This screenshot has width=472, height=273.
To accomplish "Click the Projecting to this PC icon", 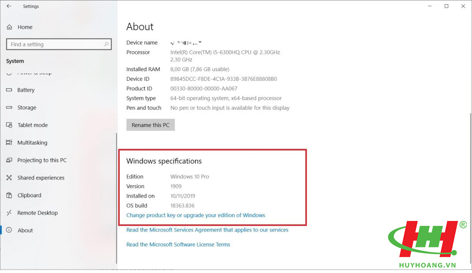I will (9, 160).
